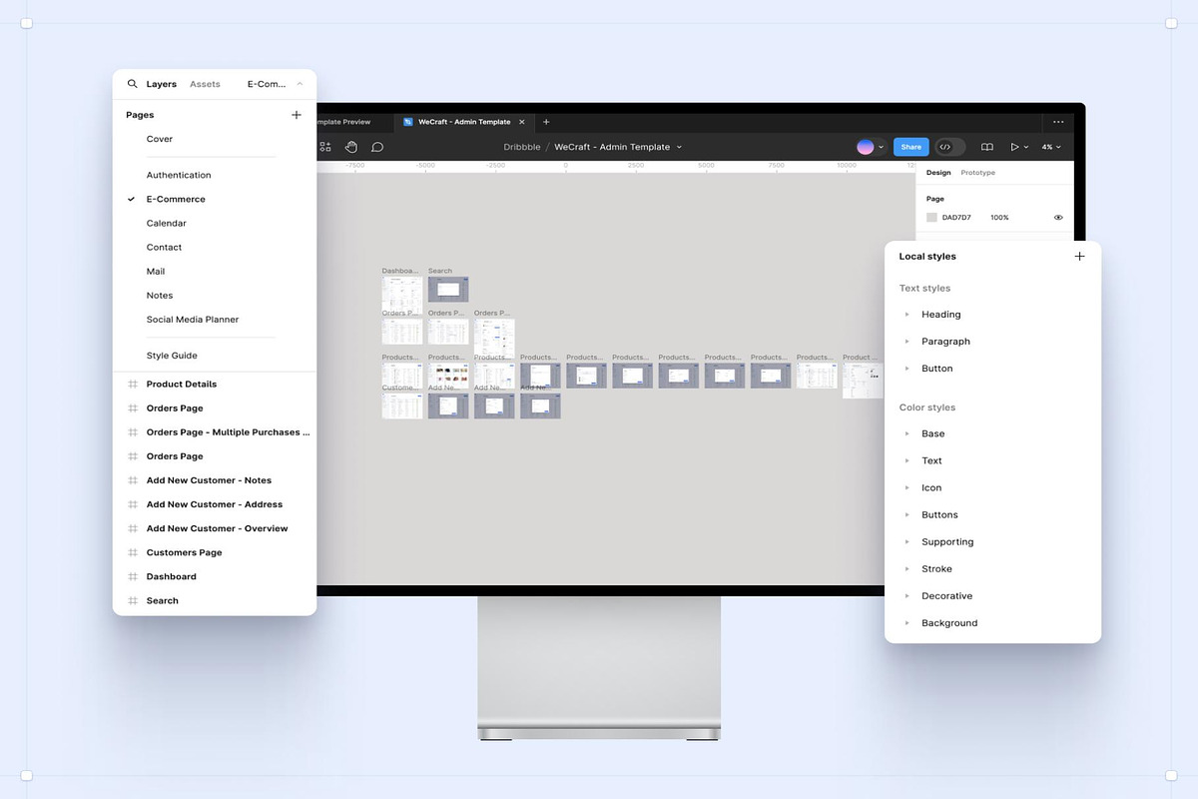Add a new page with plus icon
Viewport: 1198px width, 799px height.
pyautogui.click(x=297, y=115)
